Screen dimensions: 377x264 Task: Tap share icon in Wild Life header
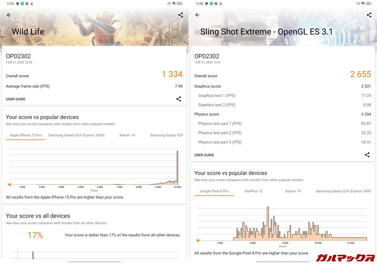pos(181,15)
